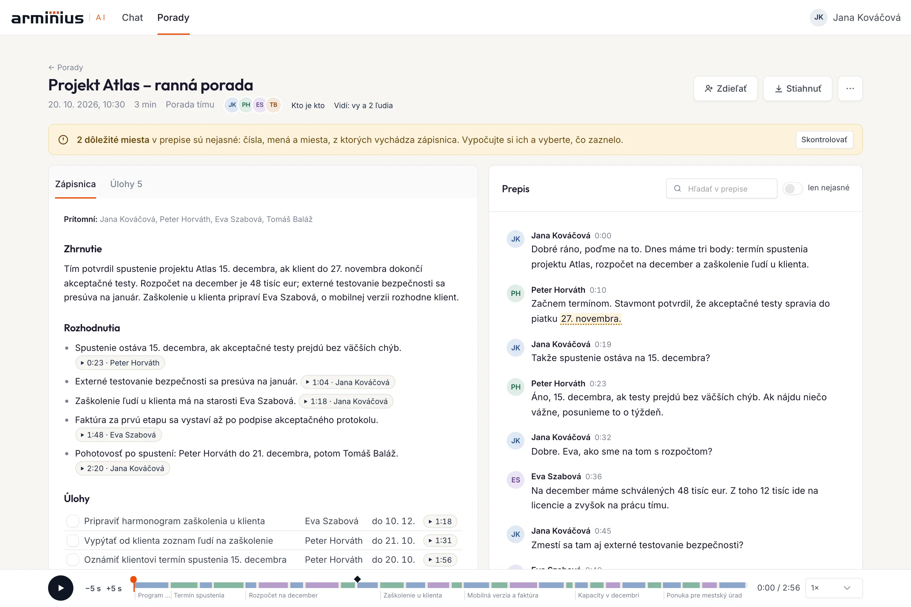Play the 1:56 chip in the Úlohy table
Viewport: 911px width, 607px height.
click(440, 560)
